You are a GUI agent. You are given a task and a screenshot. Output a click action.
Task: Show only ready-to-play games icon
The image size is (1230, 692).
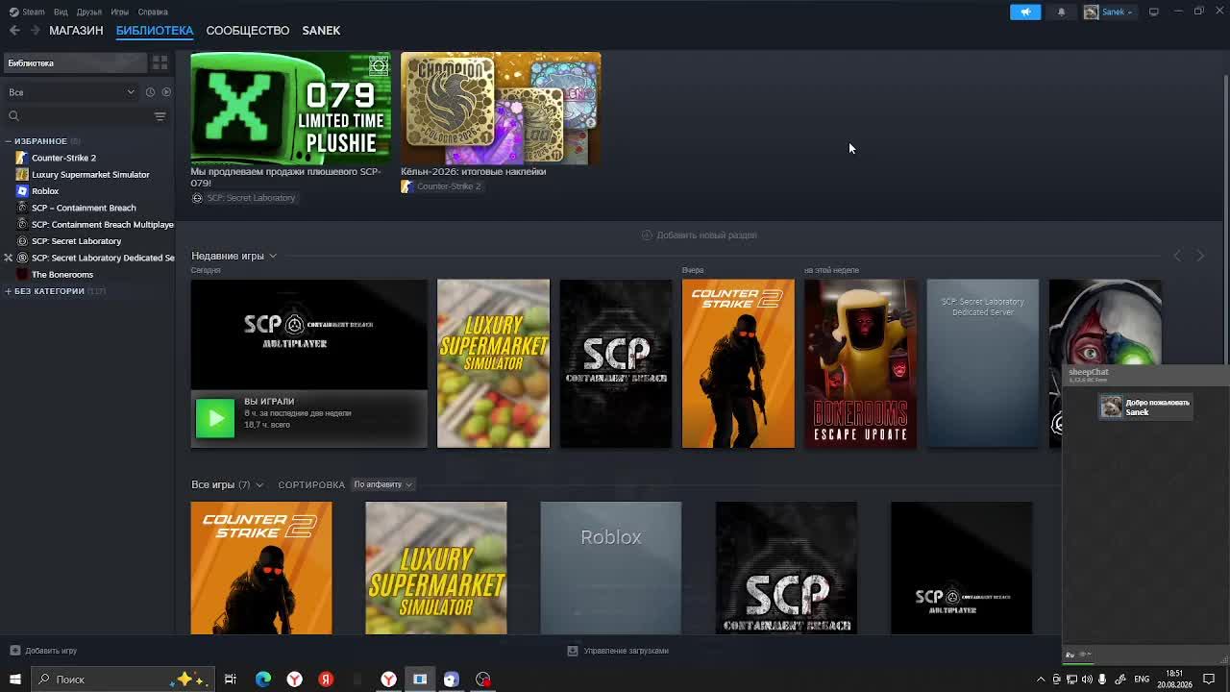tap(166, 92)
